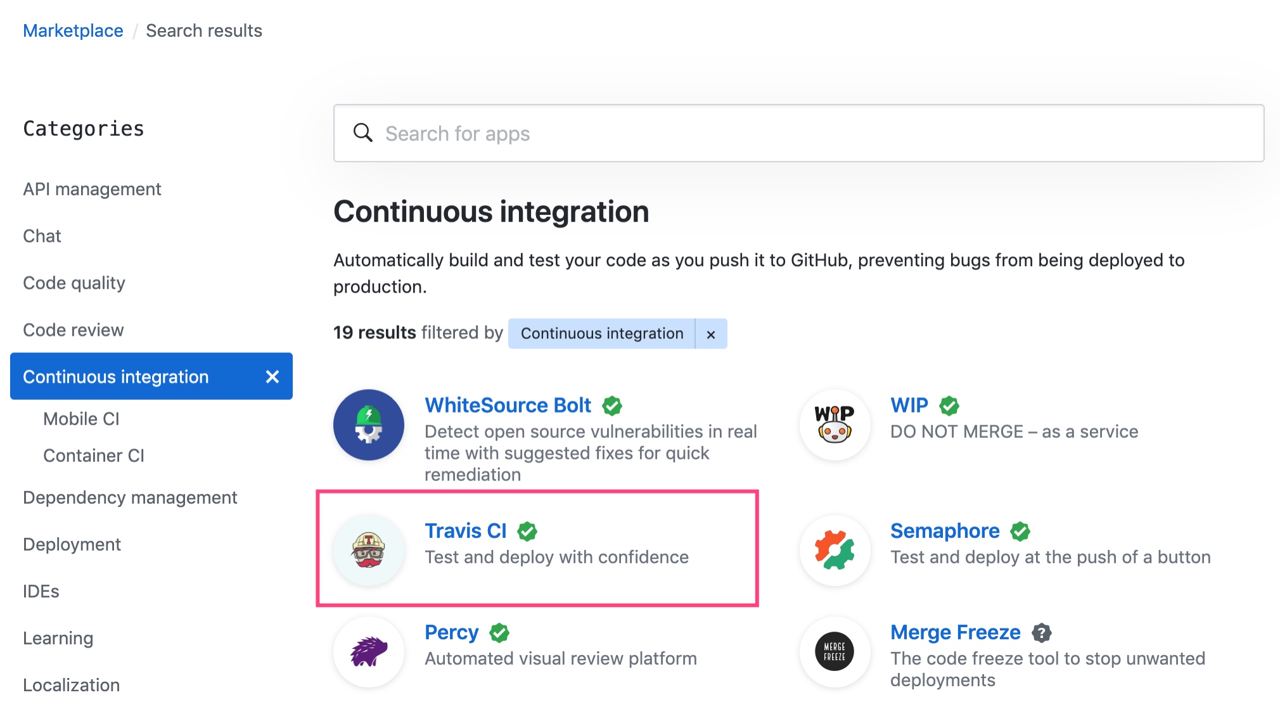Select Dependency management category
This screenshot has height=709, width=1280.
point(130,497)
